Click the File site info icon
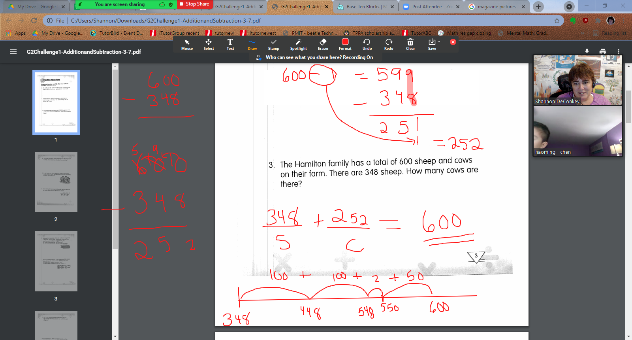The image size is (632, 340). 50,21
